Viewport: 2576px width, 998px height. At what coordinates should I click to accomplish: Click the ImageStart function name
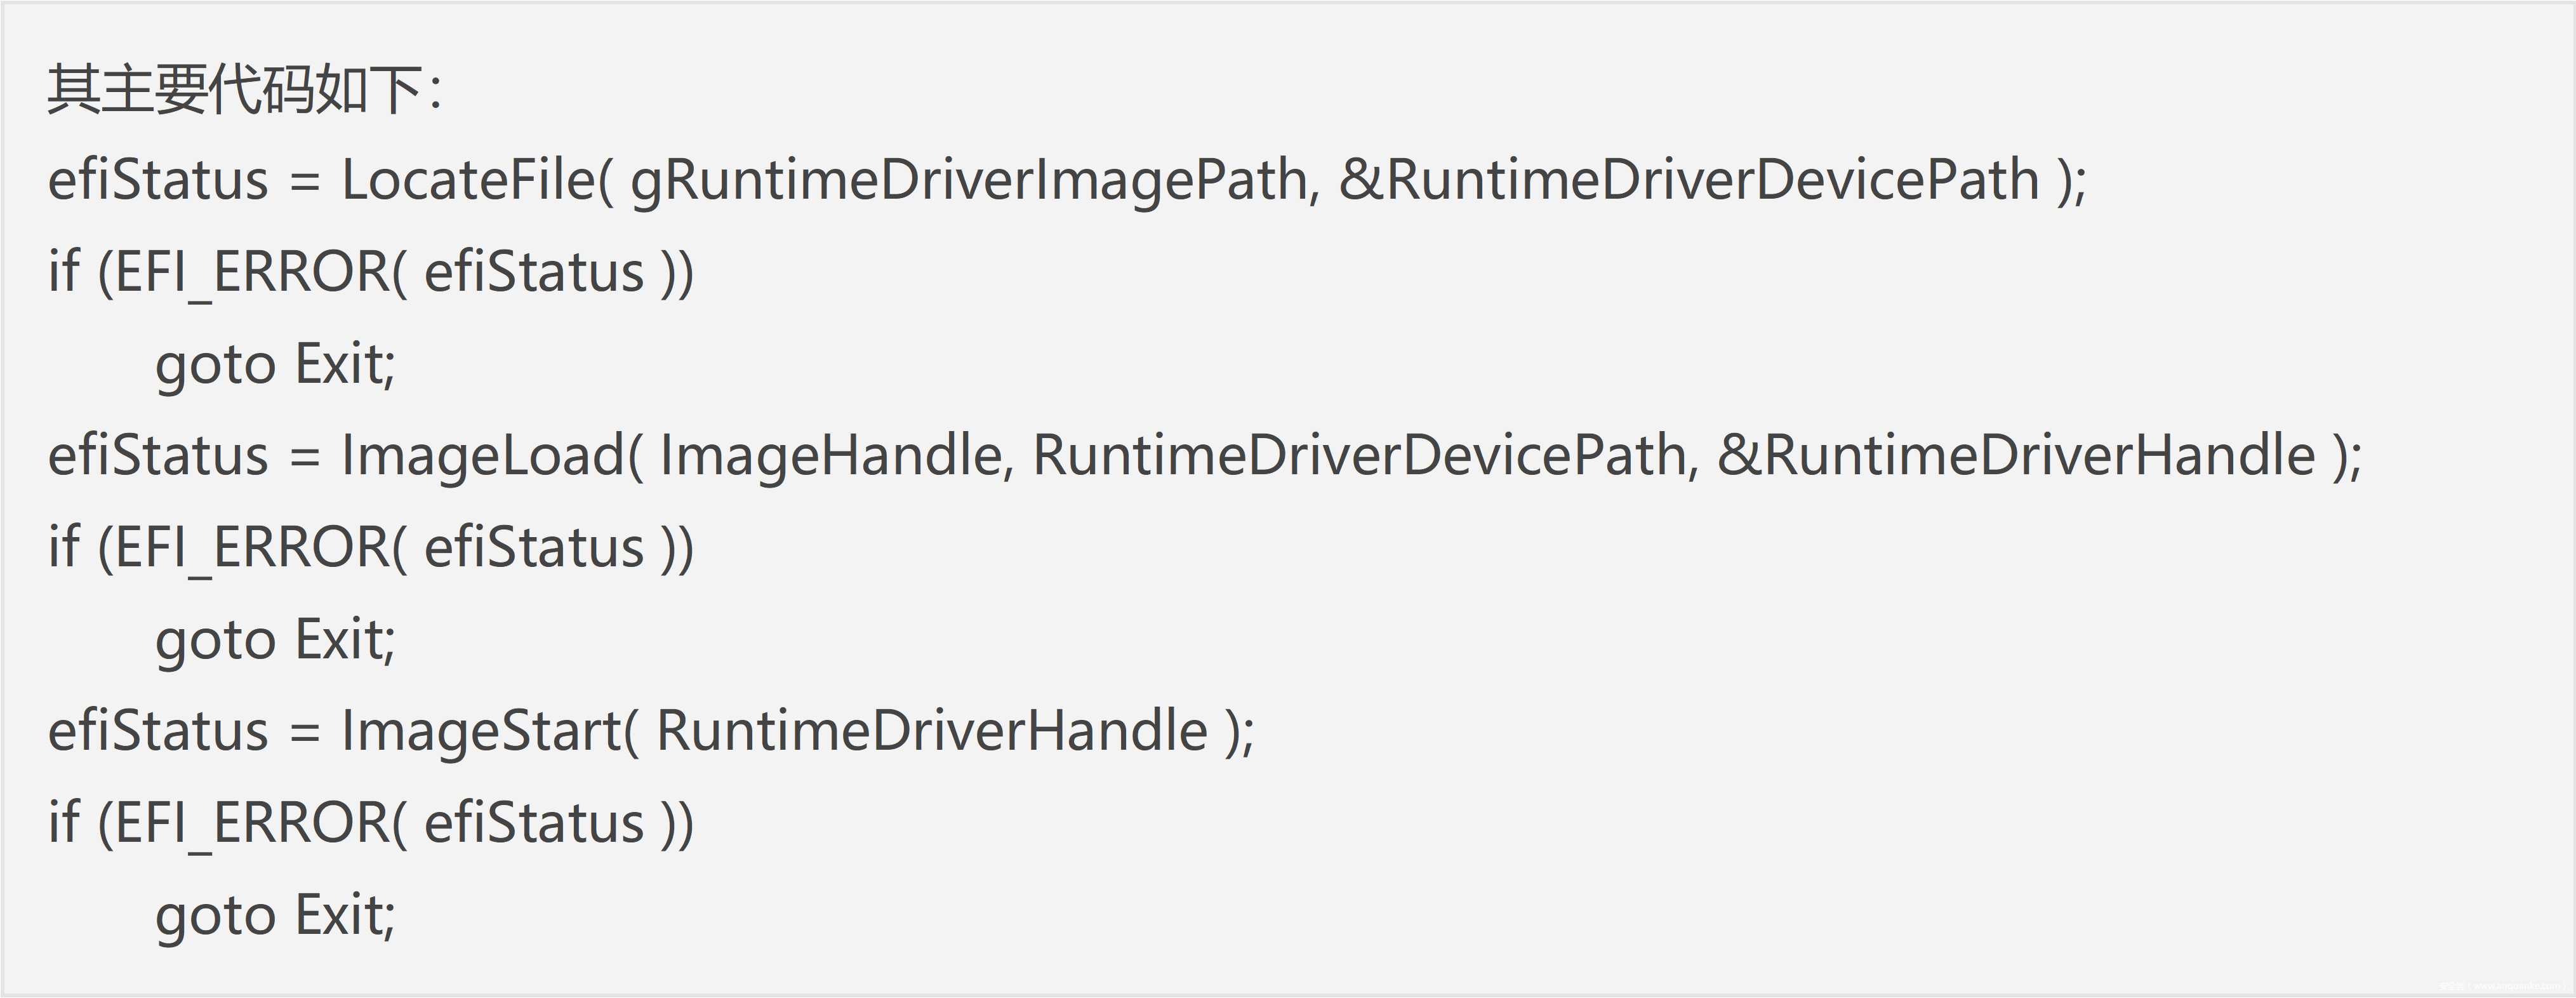pos(481,731)
